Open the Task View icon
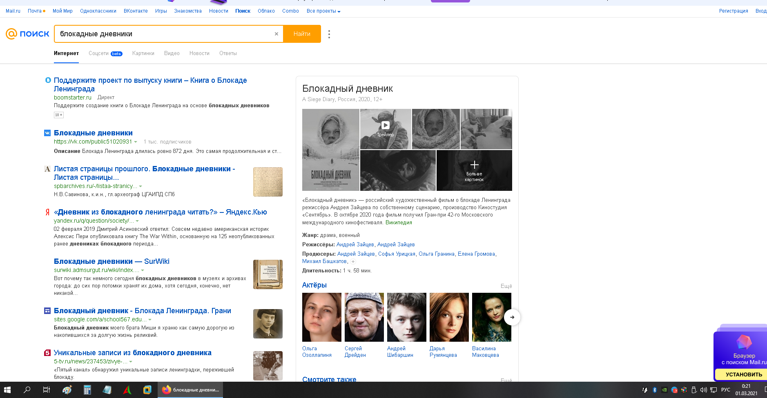 [x=47, y=390]
